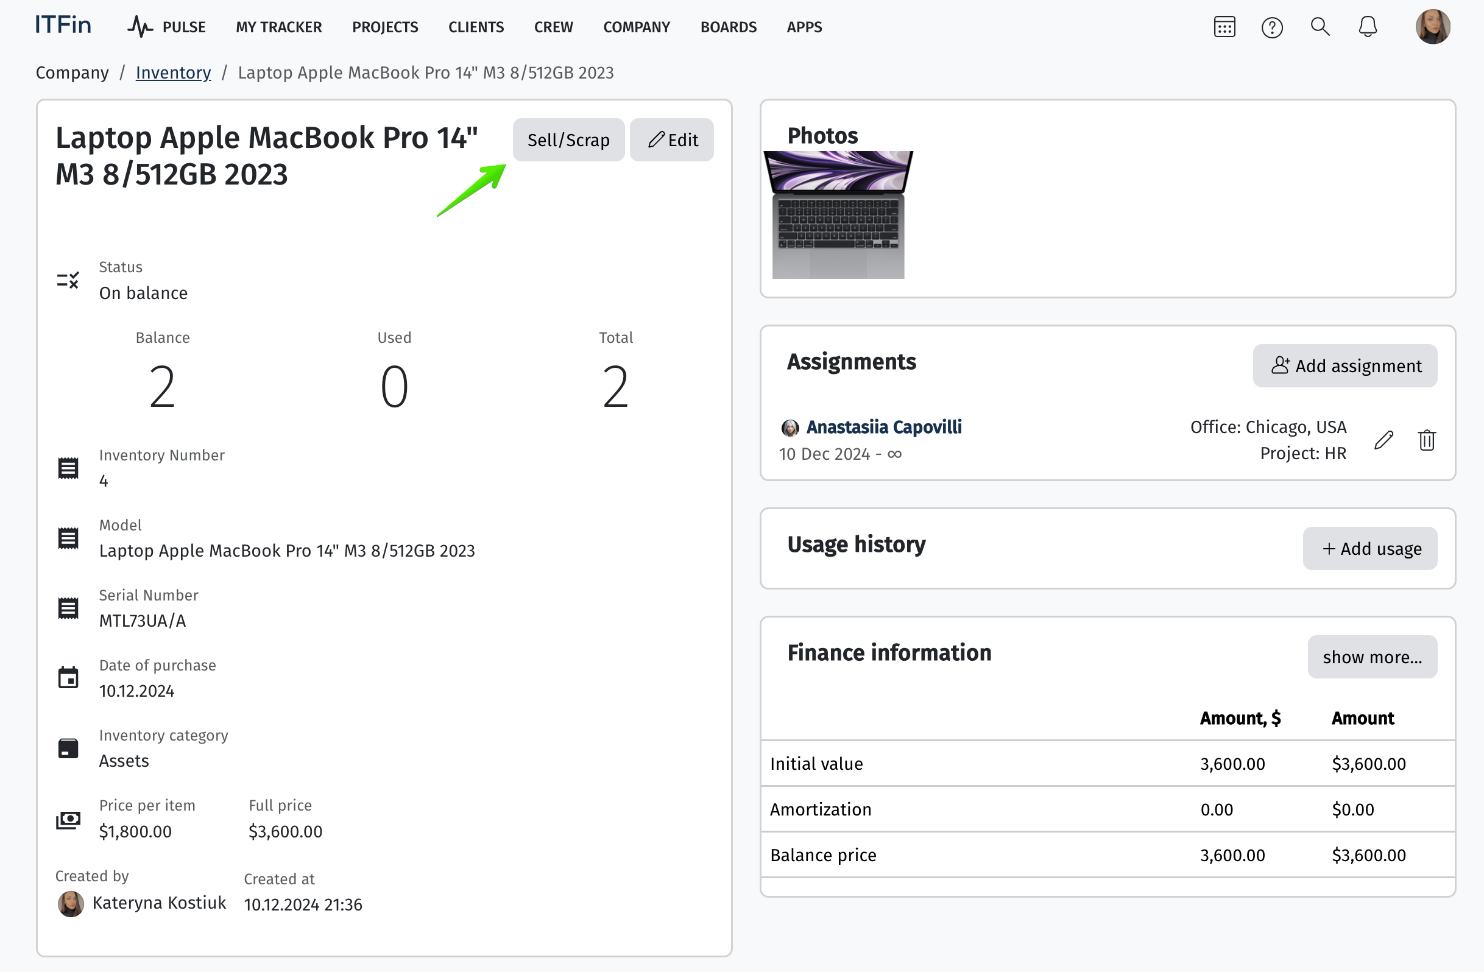Go to Inventory breadcrumb link
1484x972 pixels.
pos(174,72)
